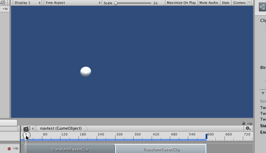
Task: Select the first TransformTweenClip
Action: pos(70,149)
